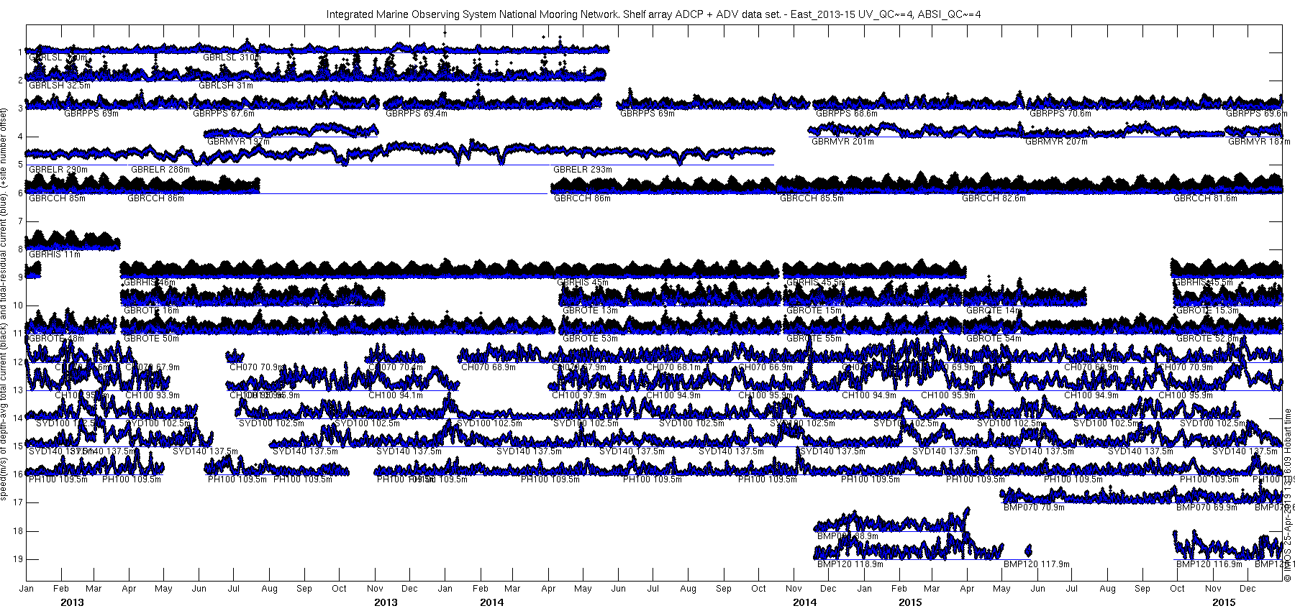
Task: Pick the "GBRPPS 68.6m" label
Action: (x=846, y=114)
